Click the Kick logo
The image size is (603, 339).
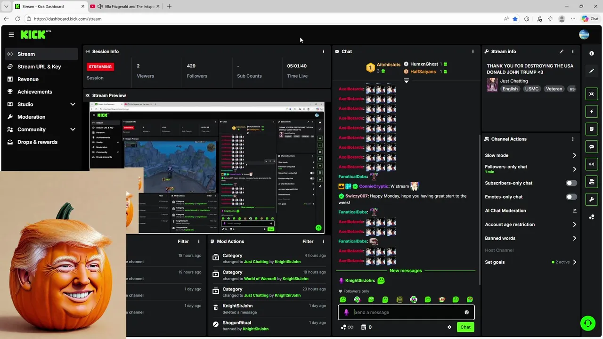pyautogui.click(x=36, y=34)
